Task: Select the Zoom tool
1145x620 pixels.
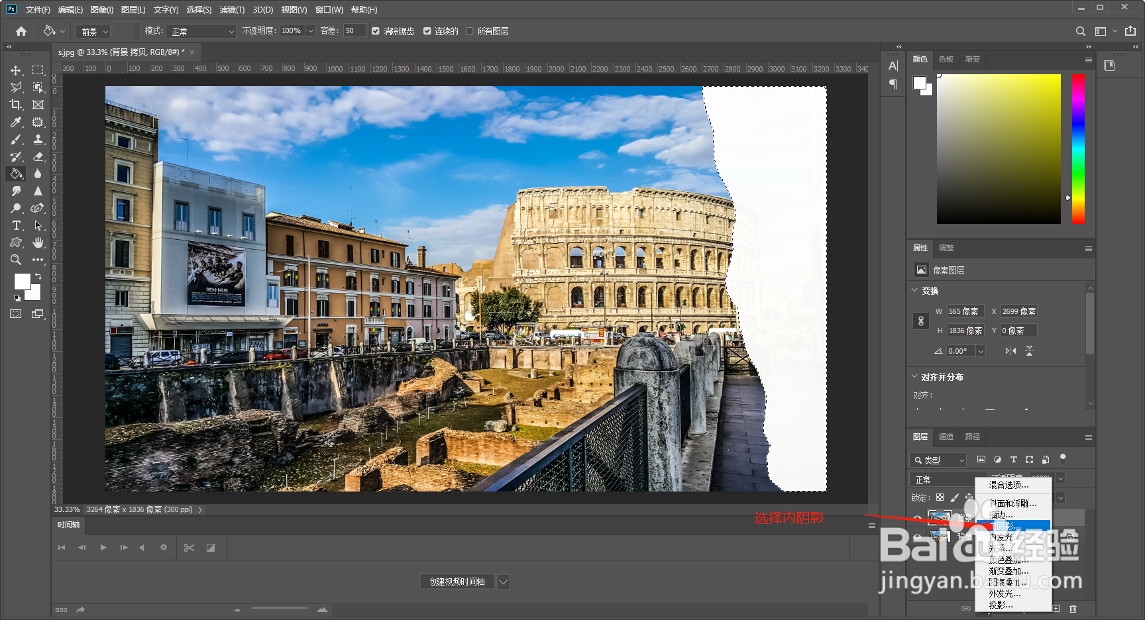Action: [x=16, y=260]
